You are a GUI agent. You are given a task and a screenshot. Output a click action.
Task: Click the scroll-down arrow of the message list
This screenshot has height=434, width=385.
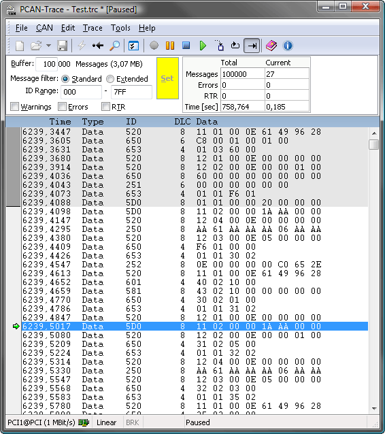(374, 409)
